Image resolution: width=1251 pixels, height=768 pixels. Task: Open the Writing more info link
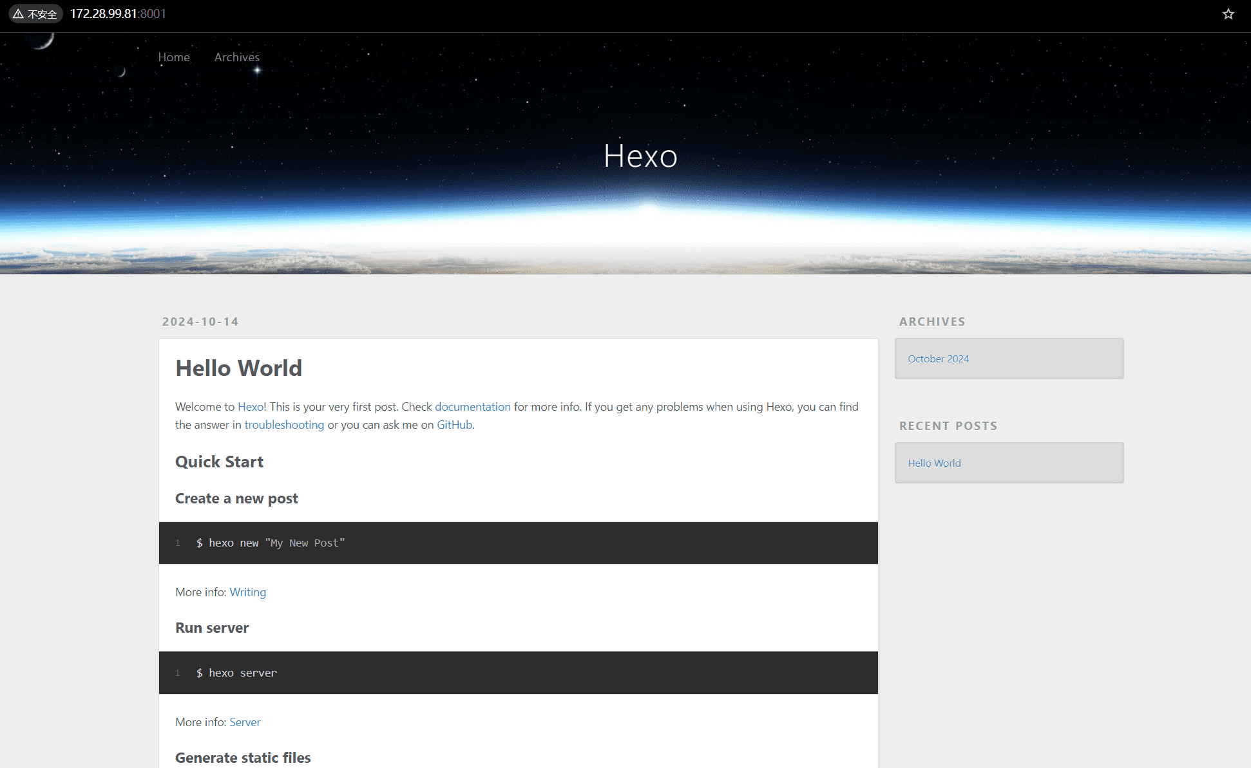pos(247,592)
